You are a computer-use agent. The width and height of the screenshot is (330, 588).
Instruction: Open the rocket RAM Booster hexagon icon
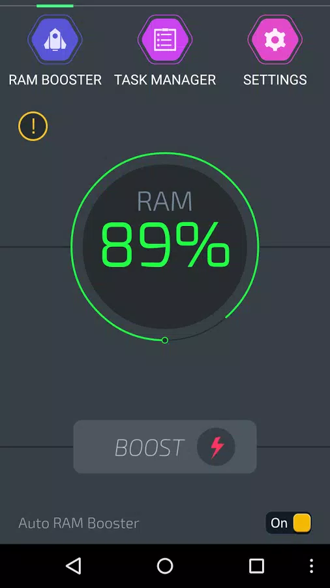tap(55, 39)
